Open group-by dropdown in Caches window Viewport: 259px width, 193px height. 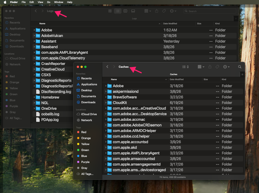click(201, 67)
